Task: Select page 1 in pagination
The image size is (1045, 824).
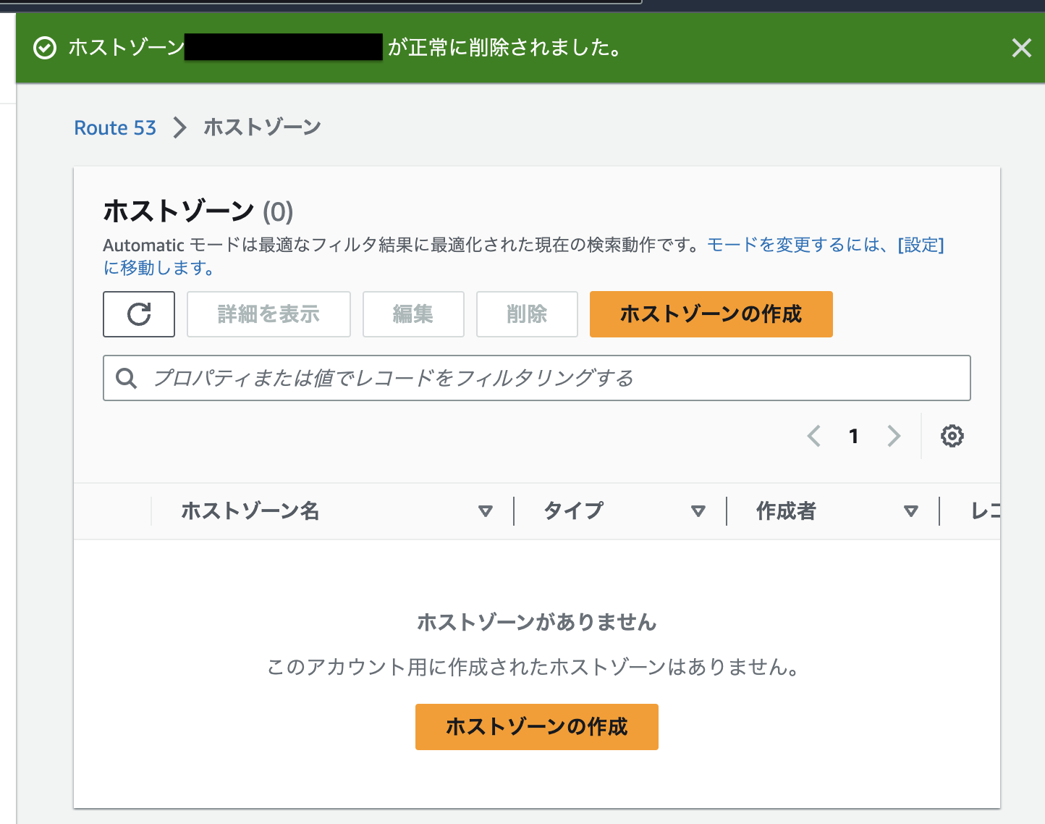Action: (854, 436)
